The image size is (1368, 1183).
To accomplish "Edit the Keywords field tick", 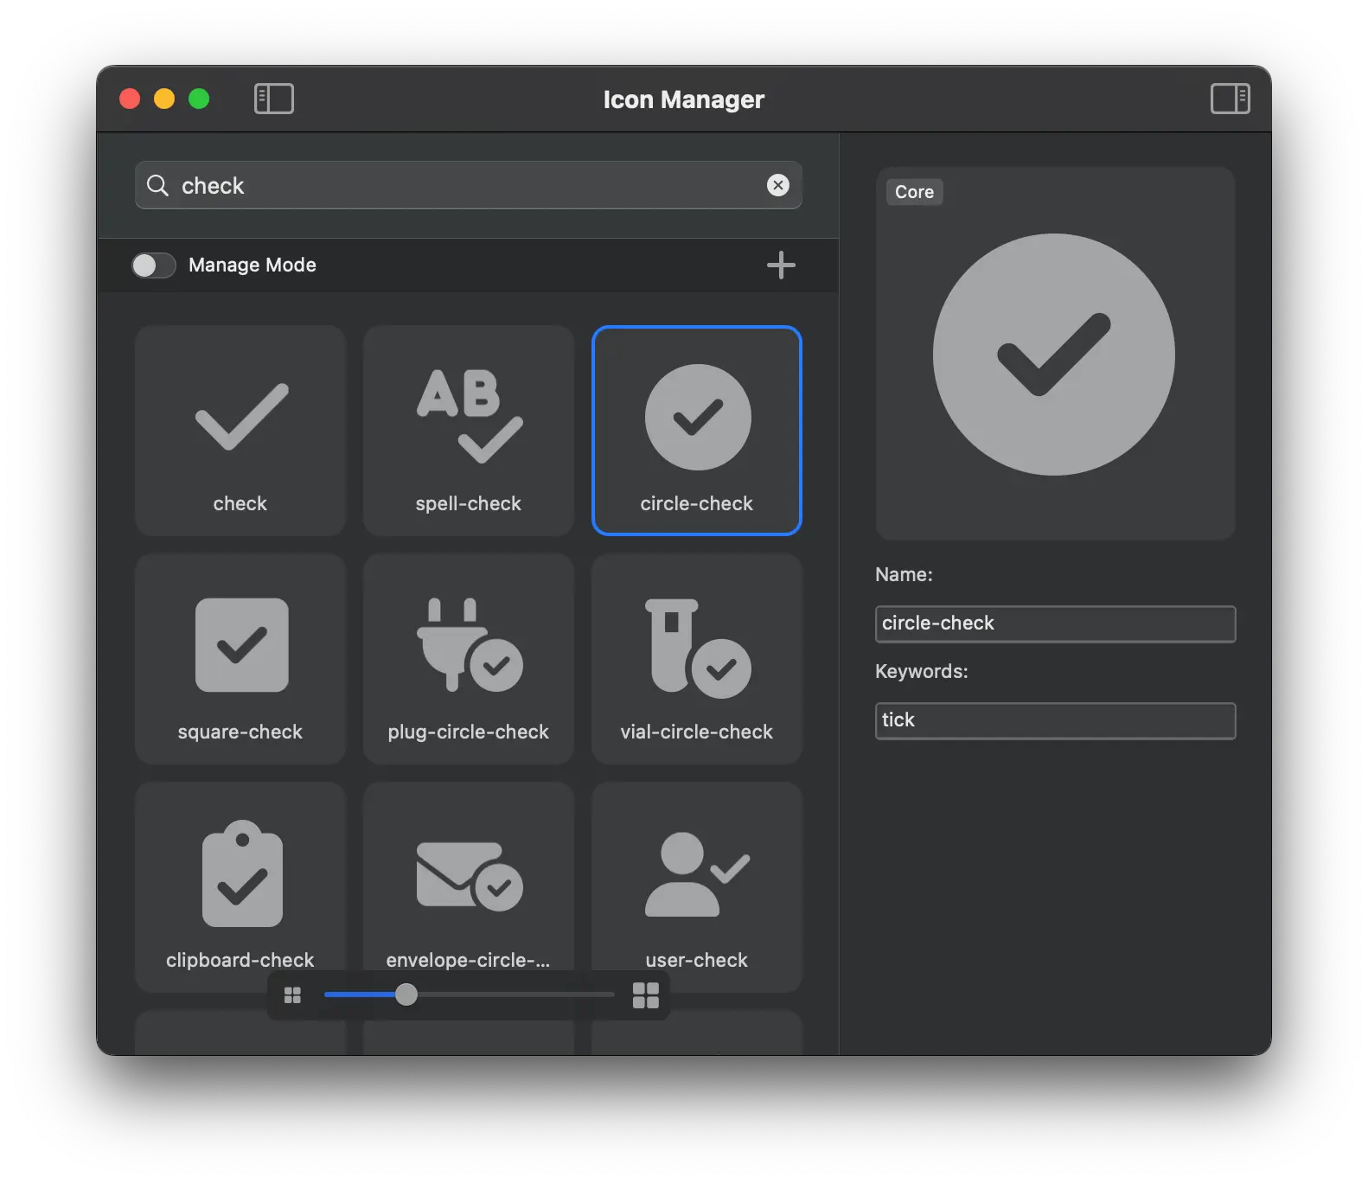I will (x=1055, y=720).
